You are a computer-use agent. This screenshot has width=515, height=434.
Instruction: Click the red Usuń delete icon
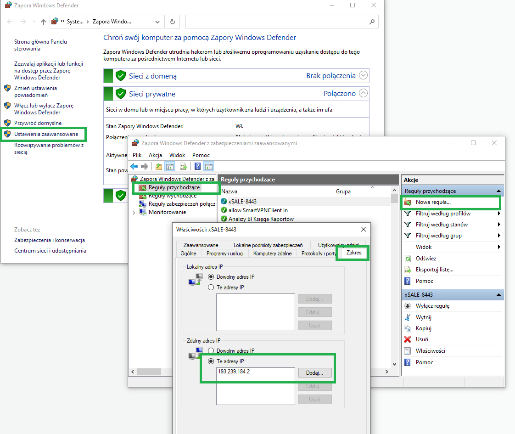(x=407, y=339)
